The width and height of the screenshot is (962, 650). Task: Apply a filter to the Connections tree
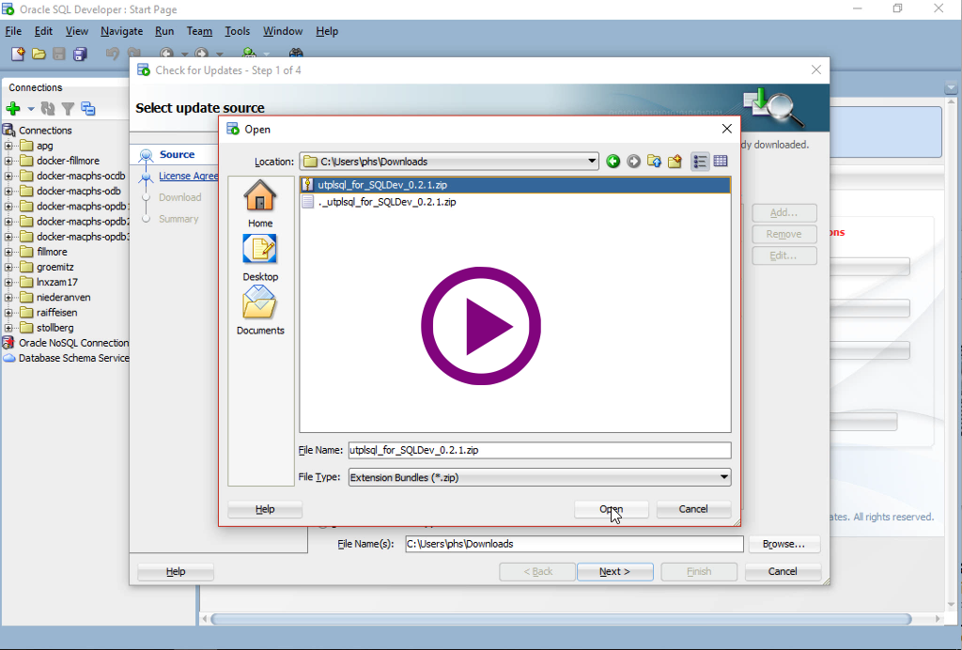click(68, 108)
